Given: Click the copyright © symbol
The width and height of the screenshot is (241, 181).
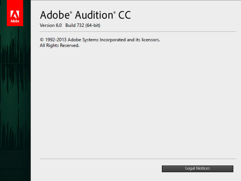Looking at the screenshot, I should pos(41,40).
